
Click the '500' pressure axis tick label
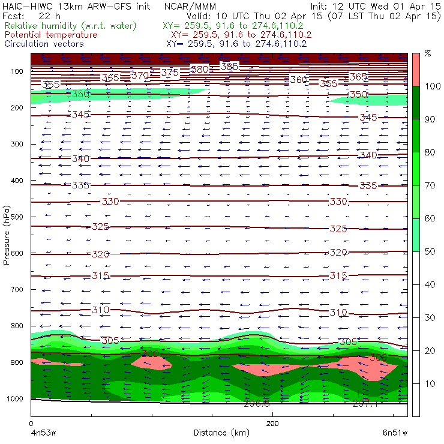(17, 217)
